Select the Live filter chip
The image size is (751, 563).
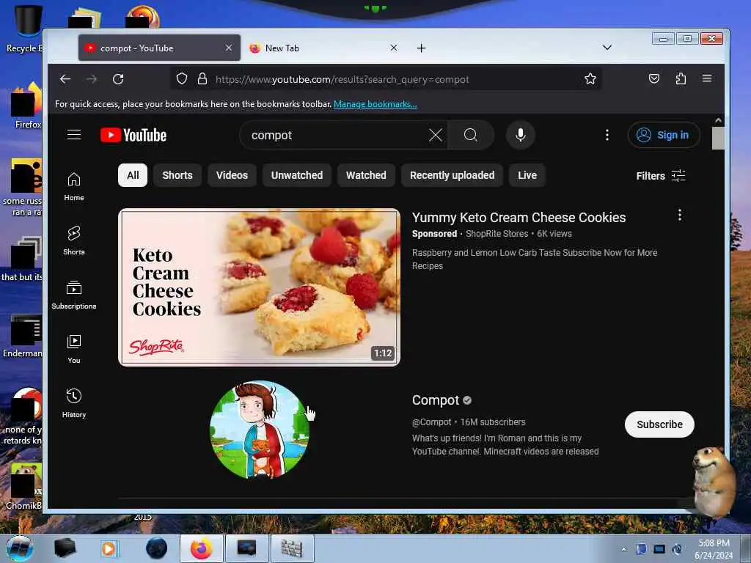pyautogui.click(x=527, y=175)
